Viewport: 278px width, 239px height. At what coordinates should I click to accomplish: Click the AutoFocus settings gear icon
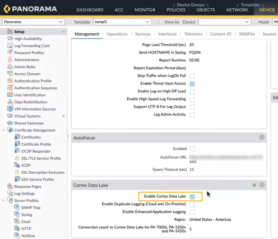point(262,137)
